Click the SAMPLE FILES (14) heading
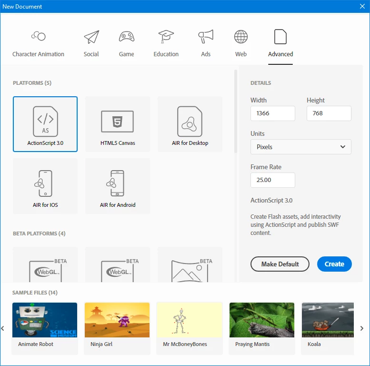 point(35,293)
